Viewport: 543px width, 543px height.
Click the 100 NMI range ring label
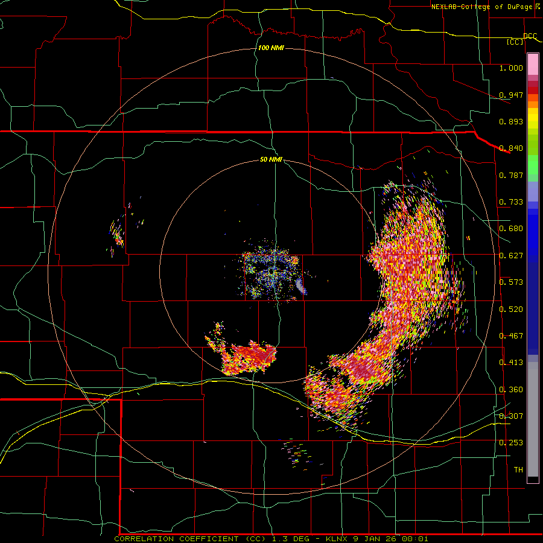pyautogui.click(x=271, y=48)
